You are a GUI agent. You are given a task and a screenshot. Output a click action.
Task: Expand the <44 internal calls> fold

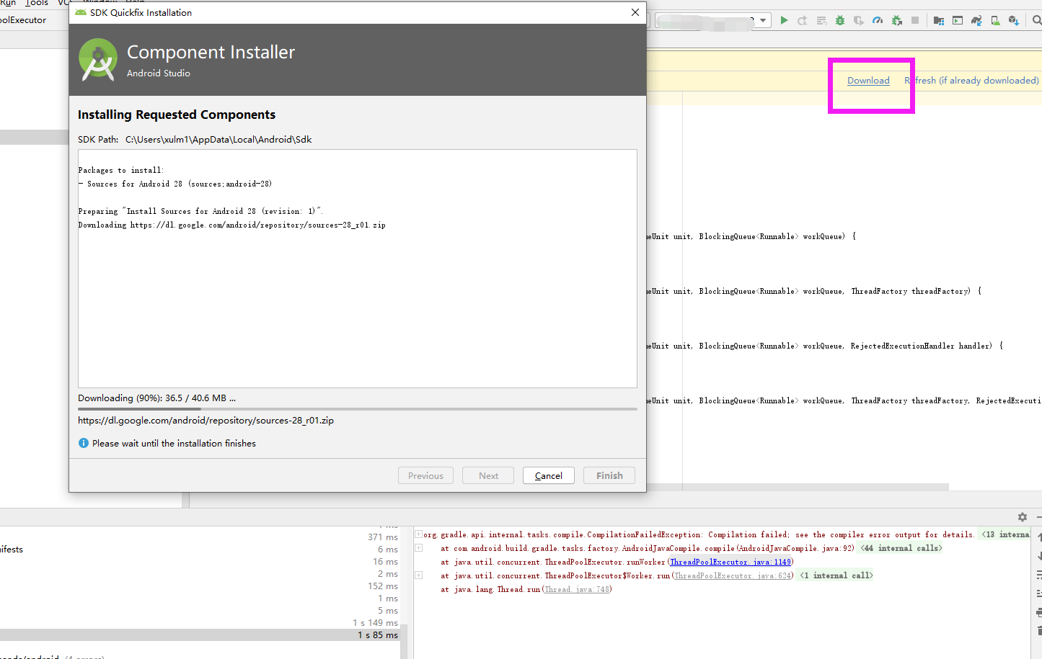tap(901, 548)
